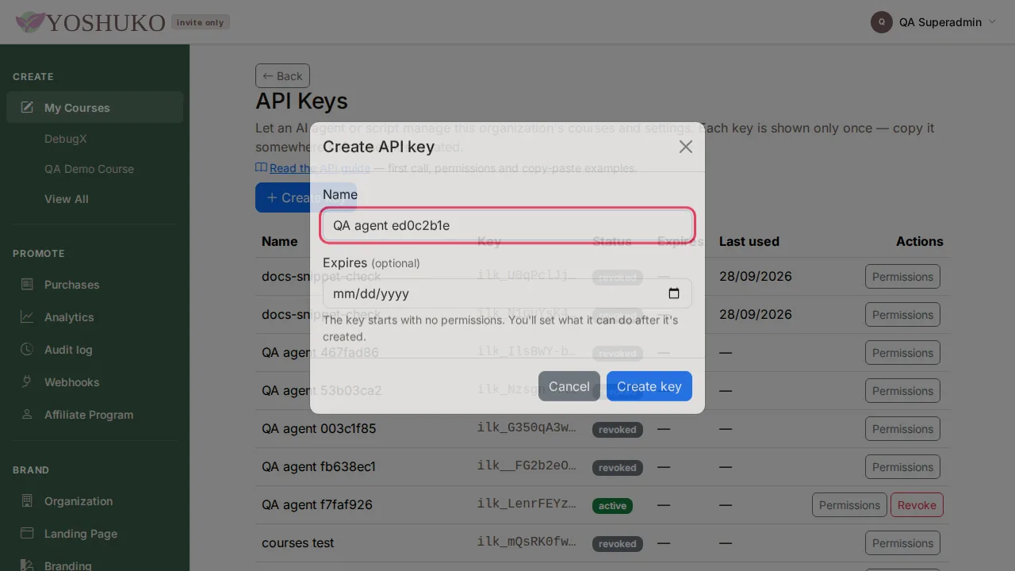Click the active status badge
Image resolution: width=1015 pixels, height=571 pixels.
[x=612, y=506]
